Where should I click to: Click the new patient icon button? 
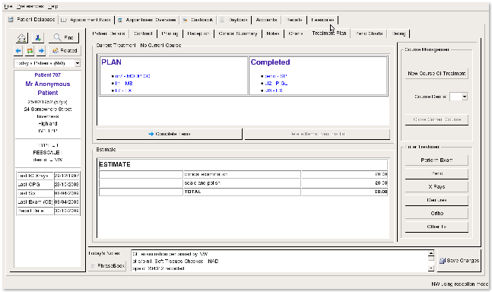[x=38, y=38]
